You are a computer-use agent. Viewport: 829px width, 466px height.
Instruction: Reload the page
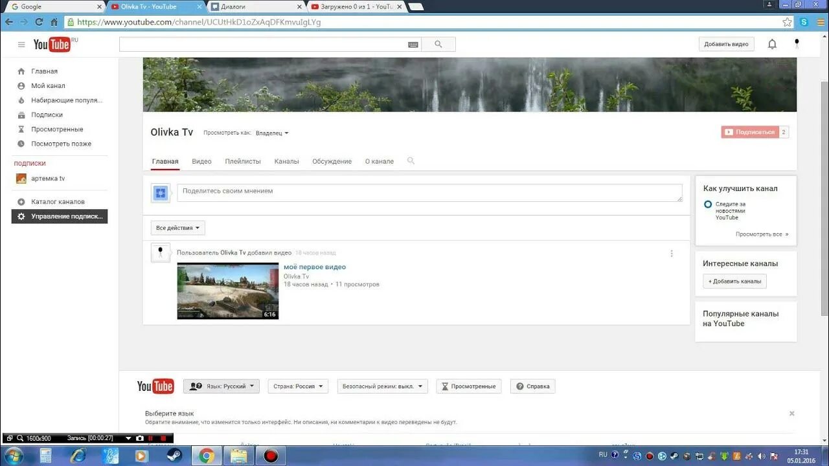[38, 22]
